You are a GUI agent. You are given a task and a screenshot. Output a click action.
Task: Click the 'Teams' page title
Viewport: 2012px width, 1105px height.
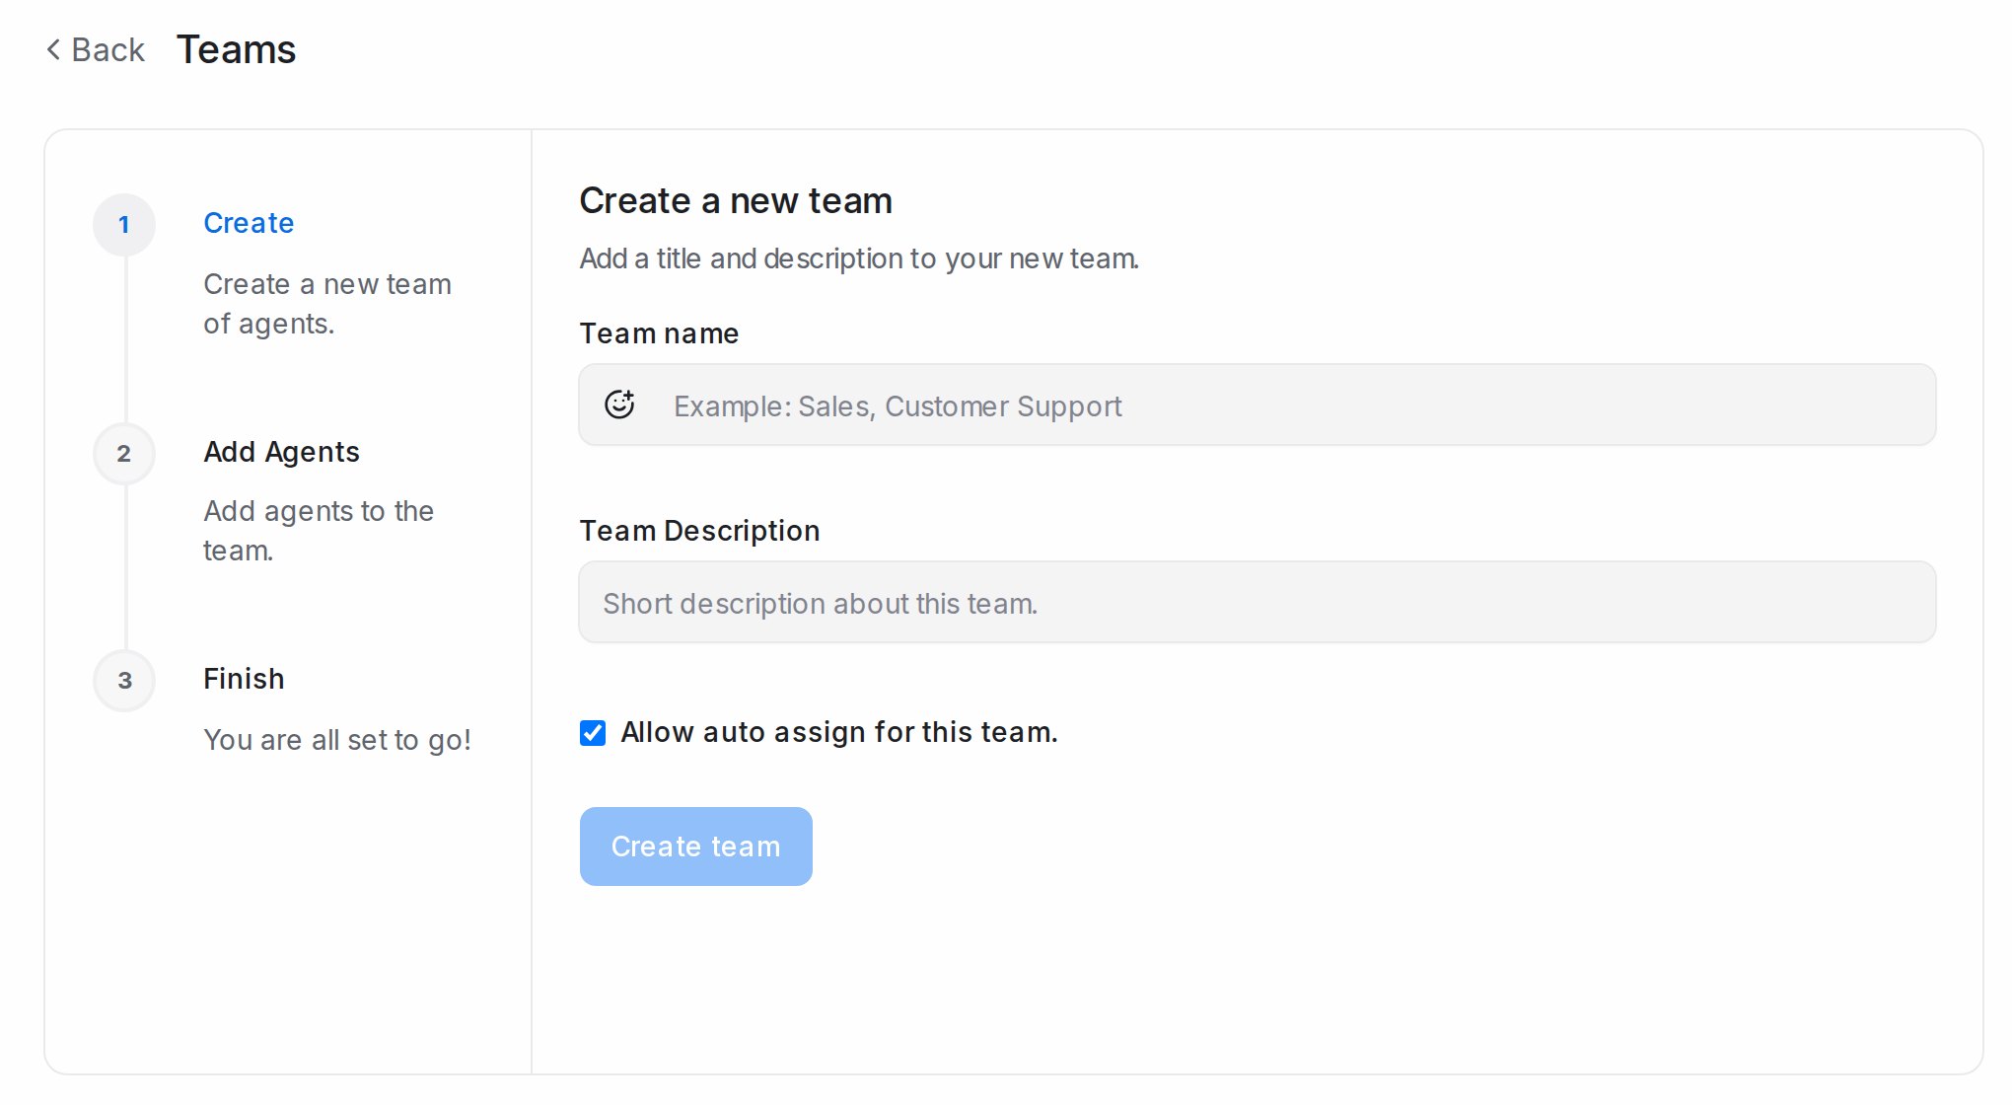click(237, 49)
